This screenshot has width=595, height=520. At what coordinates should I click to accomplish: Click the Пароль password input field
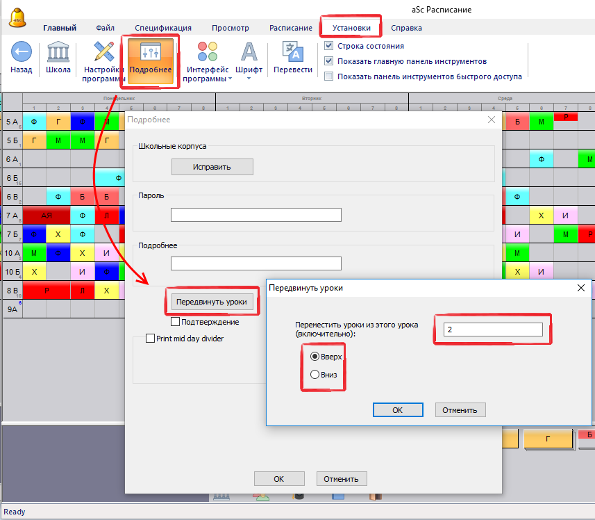coord(256,215)
